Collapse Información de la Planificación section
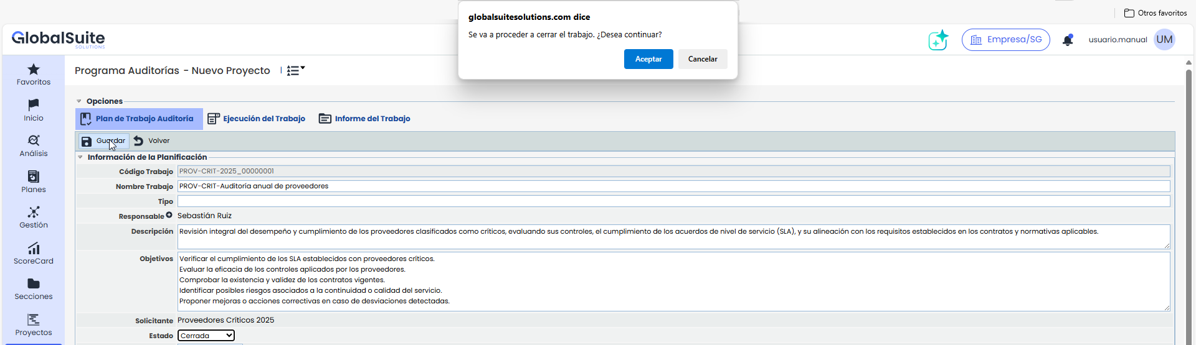Image resolution: width=1196 pixels, height=345 pixels. (x=80, y=157)
